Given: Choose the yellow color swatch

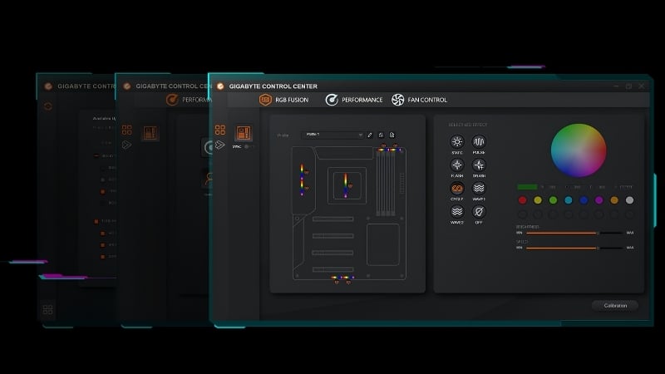Looking at the screenshot, I should point(538,200).
